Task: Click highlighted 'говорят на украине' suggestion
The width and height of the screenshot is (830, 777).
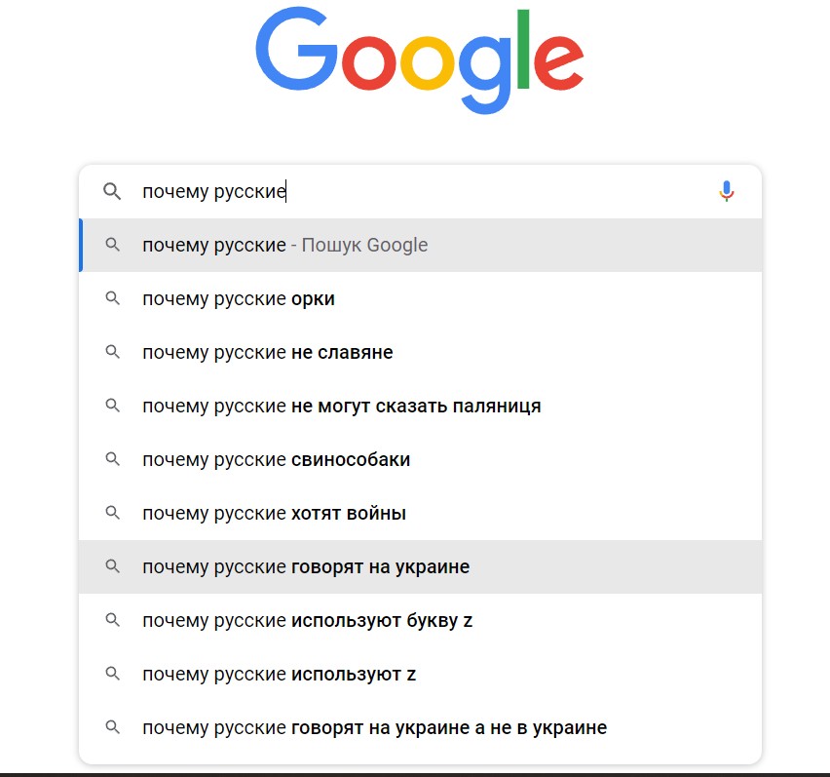Action: coord(306,567)
